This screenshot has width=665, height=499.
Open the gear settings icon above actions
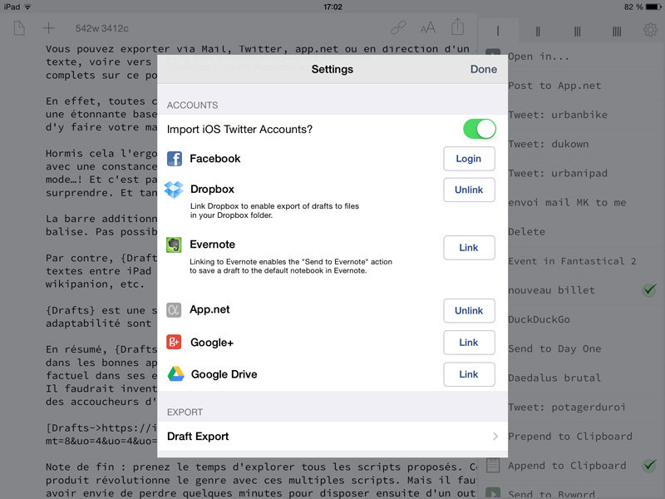tap(650, 30)
